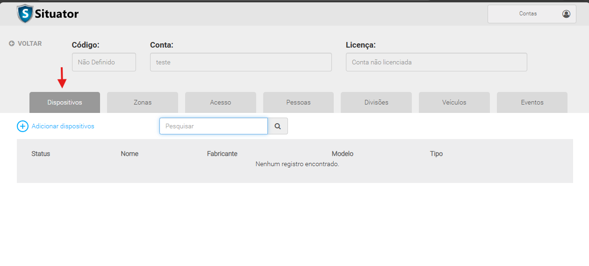Click the magnifying glass search button
Image resolution: width=589 pixels, height=266 pixels.
278,126
